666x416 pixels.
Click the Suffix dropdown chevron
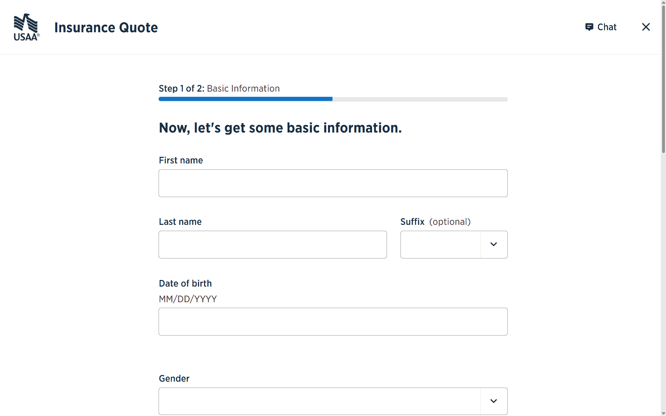pos(494,244)
